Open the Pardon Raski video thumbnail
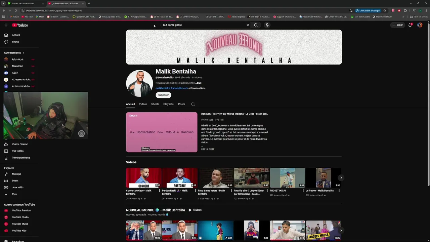 click(180, 178)
